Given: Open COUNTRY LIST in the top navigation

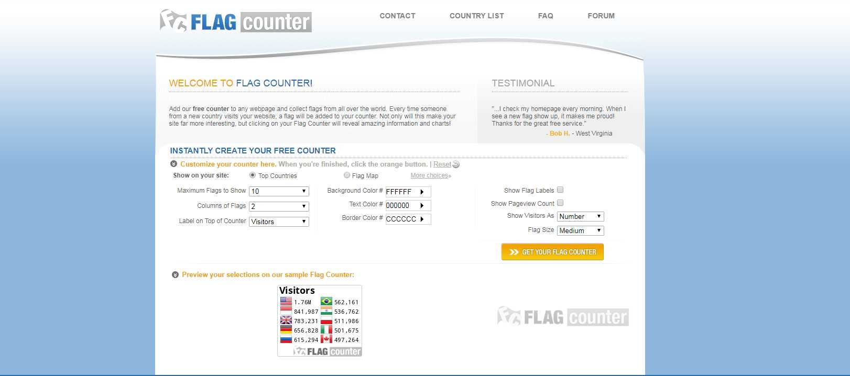Looking at the screenshot, I should (x=477, y=16).
